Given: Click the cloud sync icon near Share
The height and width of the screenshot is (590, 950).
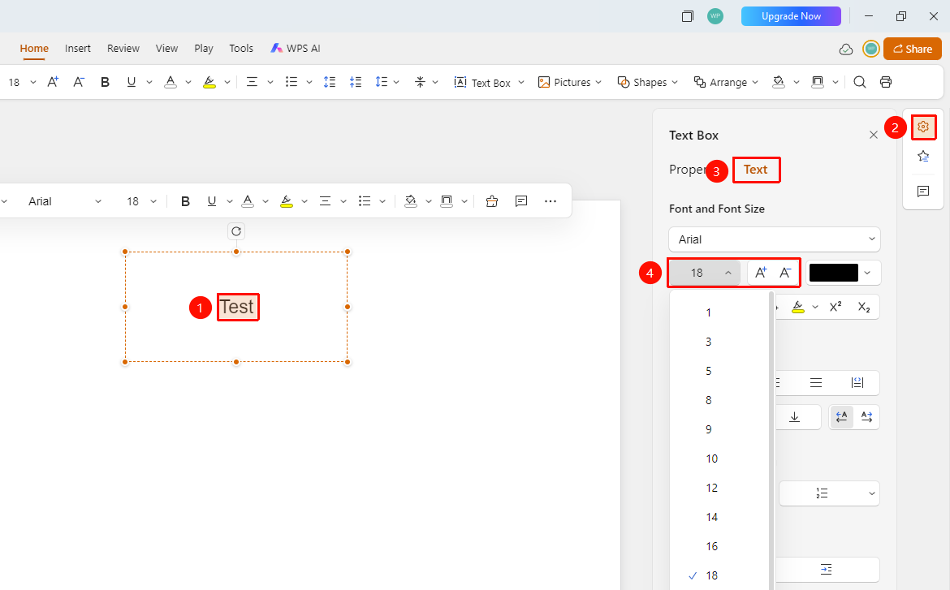Looking at the screenshot, I should [x=846, y=49].
